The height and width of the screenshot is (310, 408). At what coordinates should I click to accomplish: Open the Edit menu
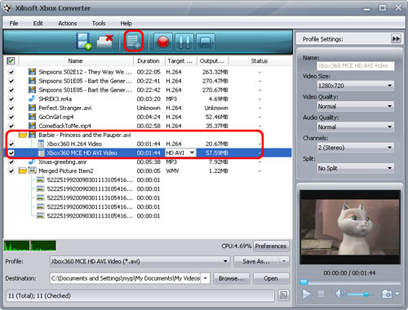38,23
